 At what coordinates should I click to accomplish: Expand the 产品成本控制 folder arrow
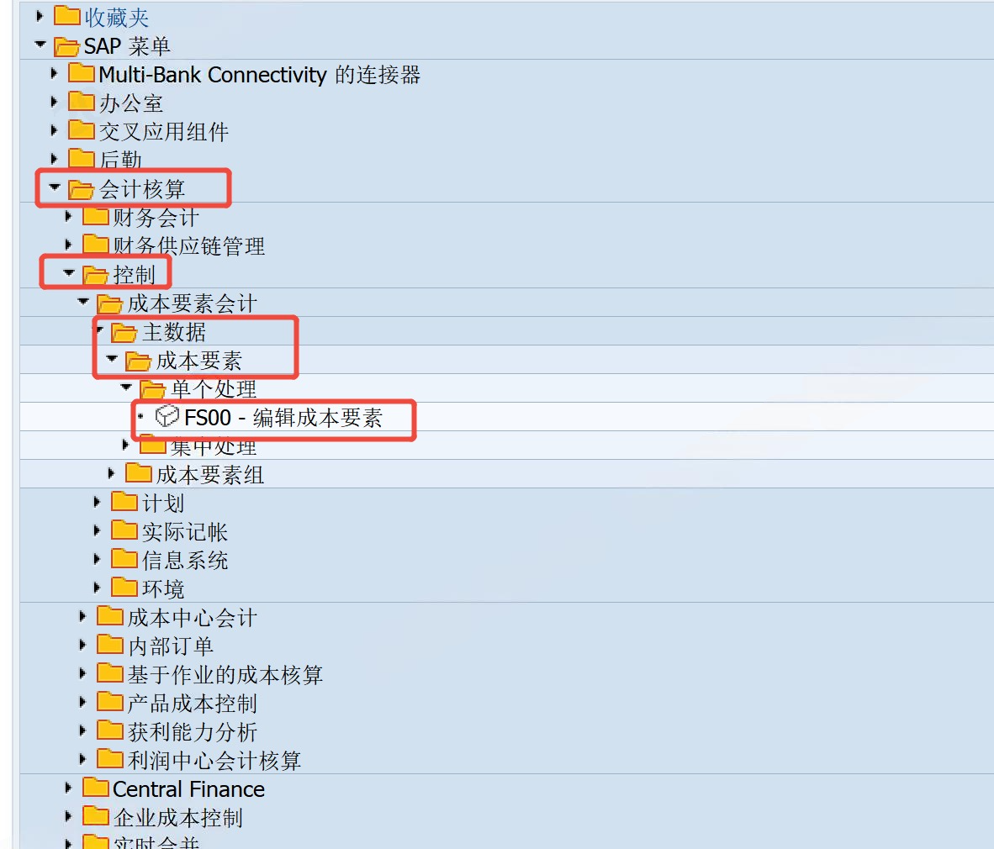82,702
